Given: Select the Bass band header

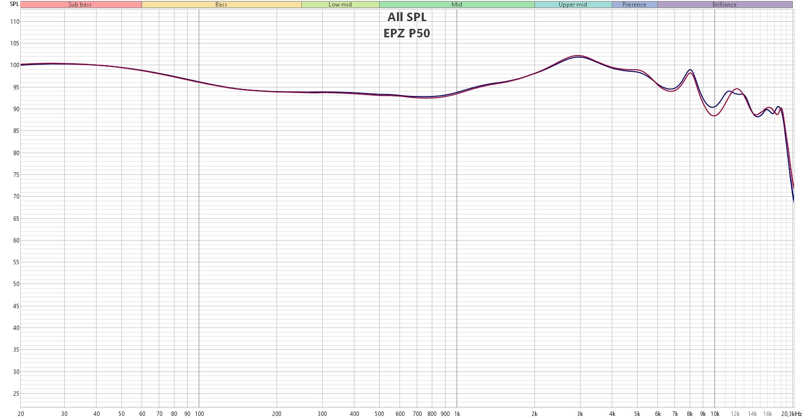Looking at the screenshot, I should pos(221,5).
